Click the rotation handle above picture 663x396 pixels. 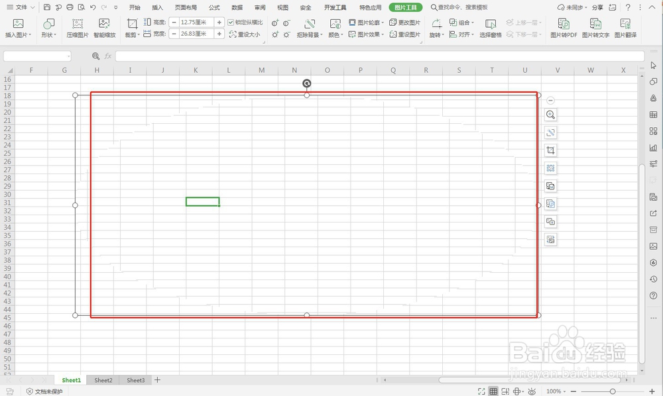click(x=306, y=83)
